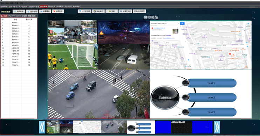The image size is (260, 136).
Task: Click the LED flag icon button
Action: [84, 12]
